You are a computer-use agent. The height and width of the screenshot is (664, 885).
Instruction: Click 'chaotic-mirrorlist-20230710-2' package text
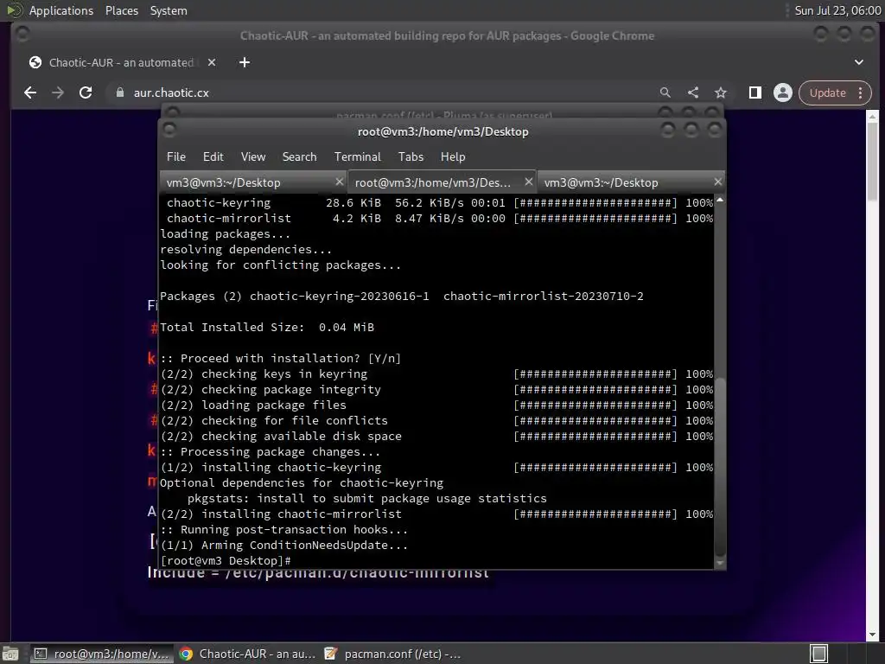pyautogui.click(x=543, y=297)
